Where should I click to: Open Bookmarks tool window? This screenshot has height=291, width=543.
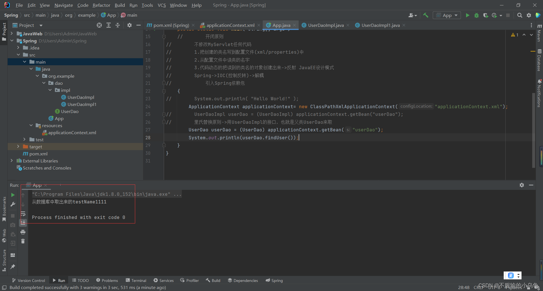click(4, 209)
